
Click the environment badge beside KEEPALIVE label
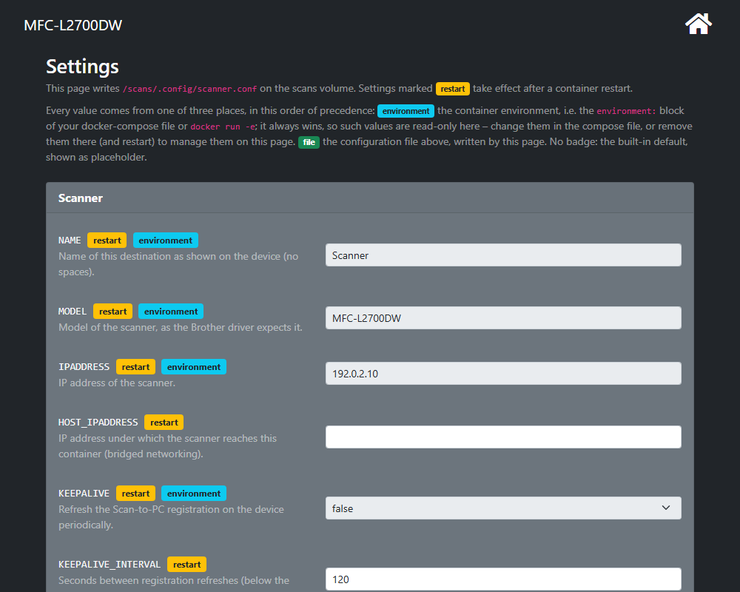[194, 494]
